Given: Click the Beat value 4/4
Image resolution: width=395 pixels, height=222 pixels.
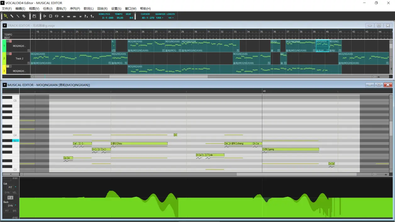Looking at the screenshot, I should coord(131,18).
